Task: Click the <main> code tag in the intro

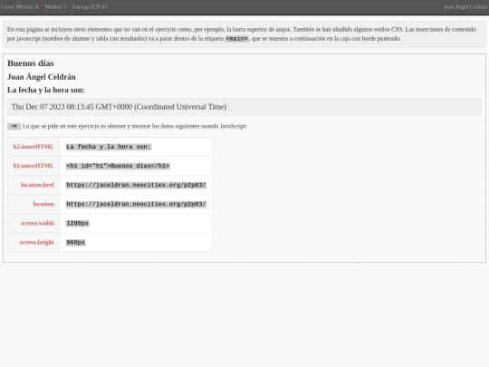Action: [x=237, y=39]
